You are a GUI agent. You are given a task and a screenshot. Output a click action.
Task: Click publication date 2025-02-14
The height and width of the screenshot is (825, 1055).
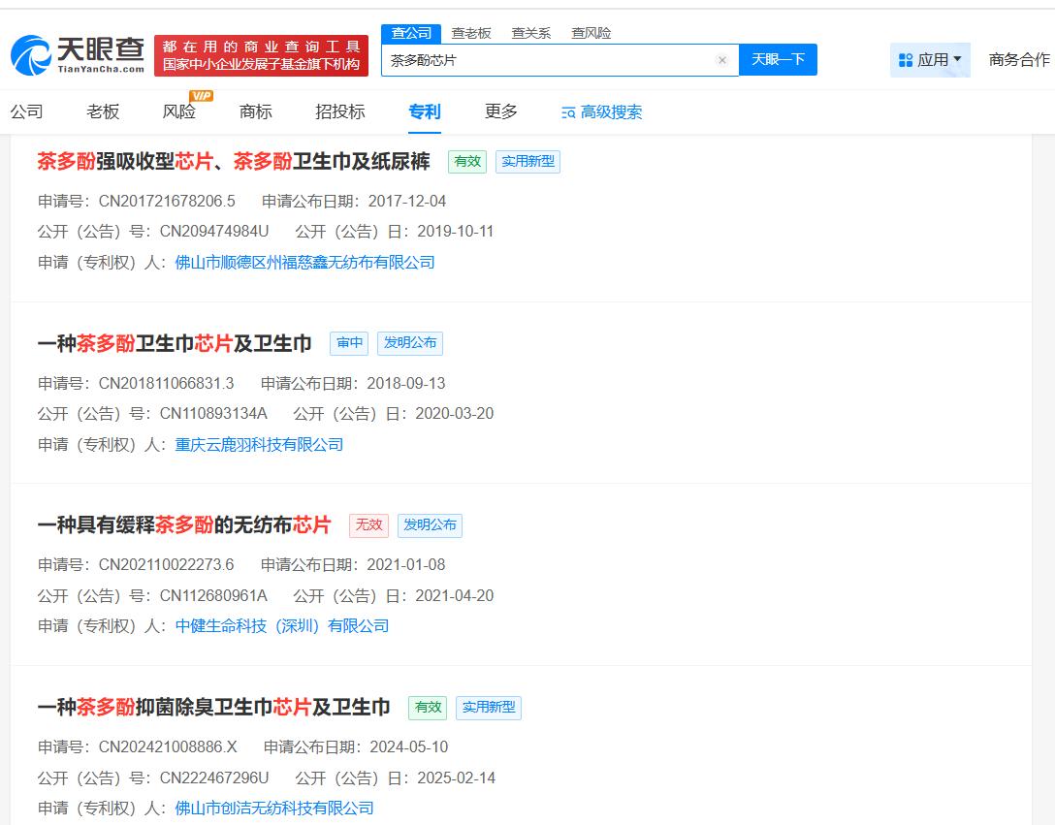(x=456, y=777)
